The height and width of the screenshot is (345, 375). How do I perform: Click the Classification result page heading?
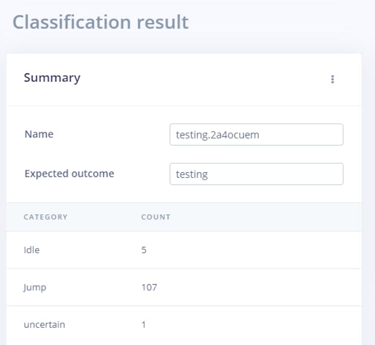100,22
